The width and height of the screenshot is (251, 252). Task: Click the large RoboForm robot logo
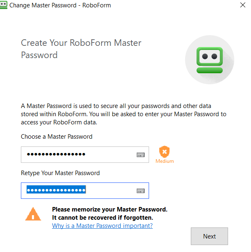click(210, 60)
